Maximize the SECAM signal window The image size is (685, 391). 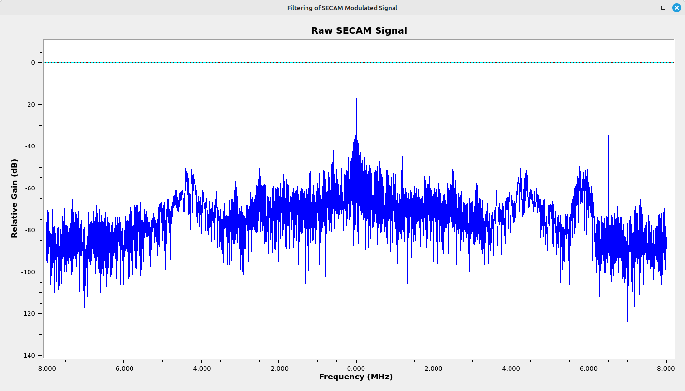coord(663,8)
